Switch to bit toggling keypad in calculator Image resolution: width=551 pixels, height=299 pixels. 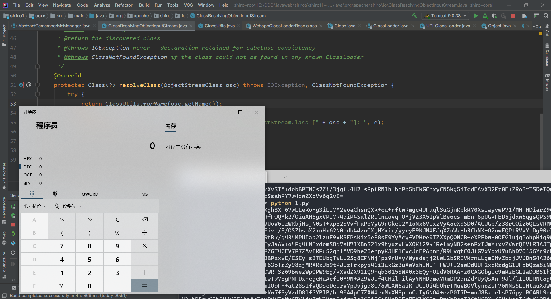pos(55,194)
